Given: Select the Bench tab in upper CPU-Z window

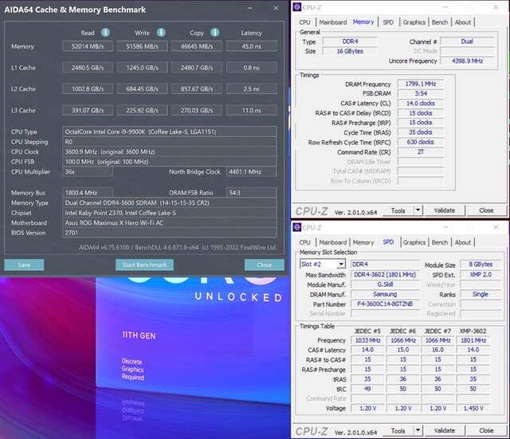Looking at the screenshot, I should [x=439, y=22].
